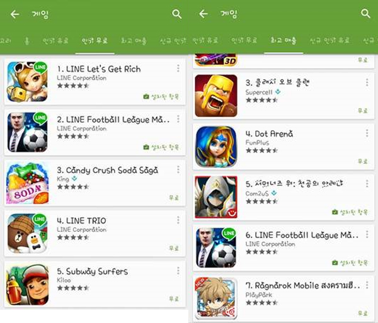The image size is (378, 323).
Task: Open the LINE TRIO title link
Action: click(81, 220)
